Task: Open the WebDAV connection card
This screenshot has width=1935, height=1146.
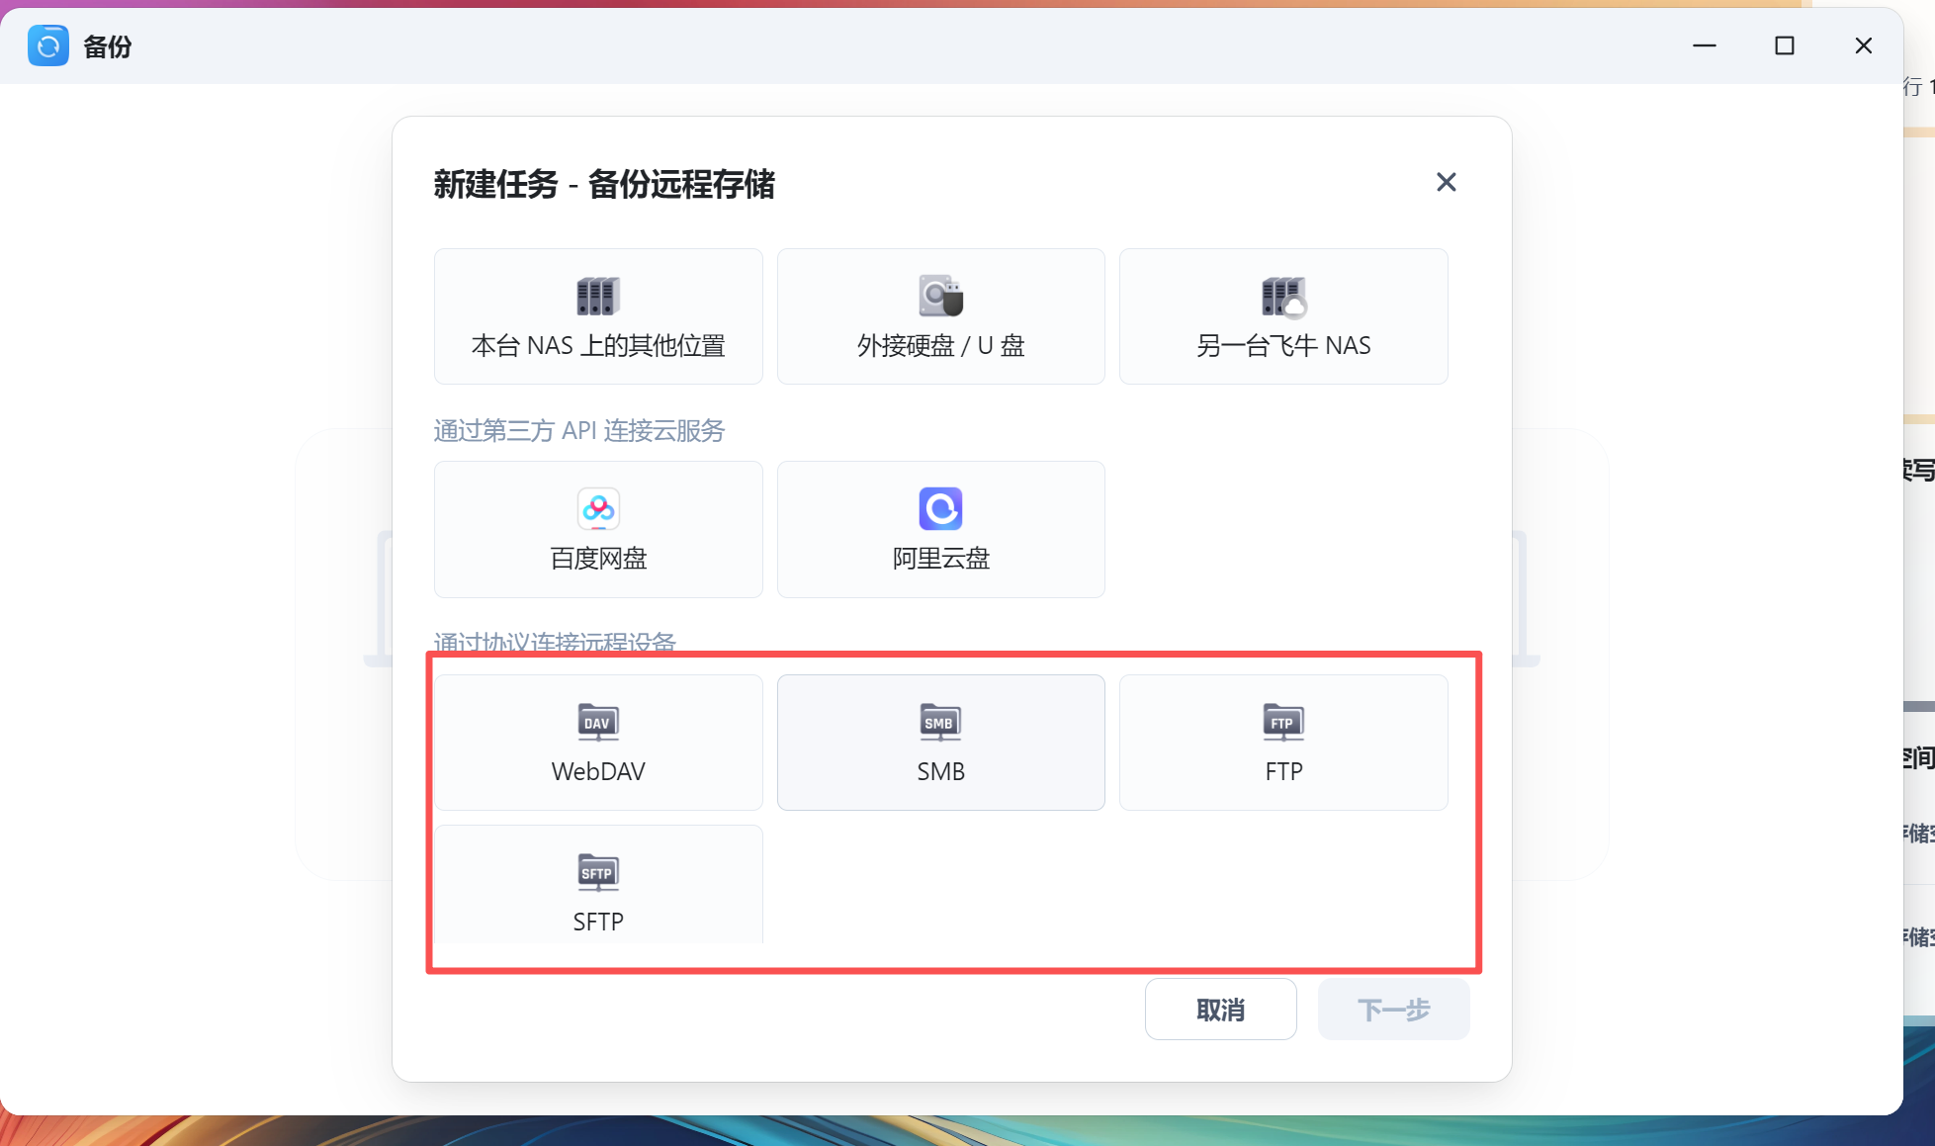Action: (x=597, y=743)
